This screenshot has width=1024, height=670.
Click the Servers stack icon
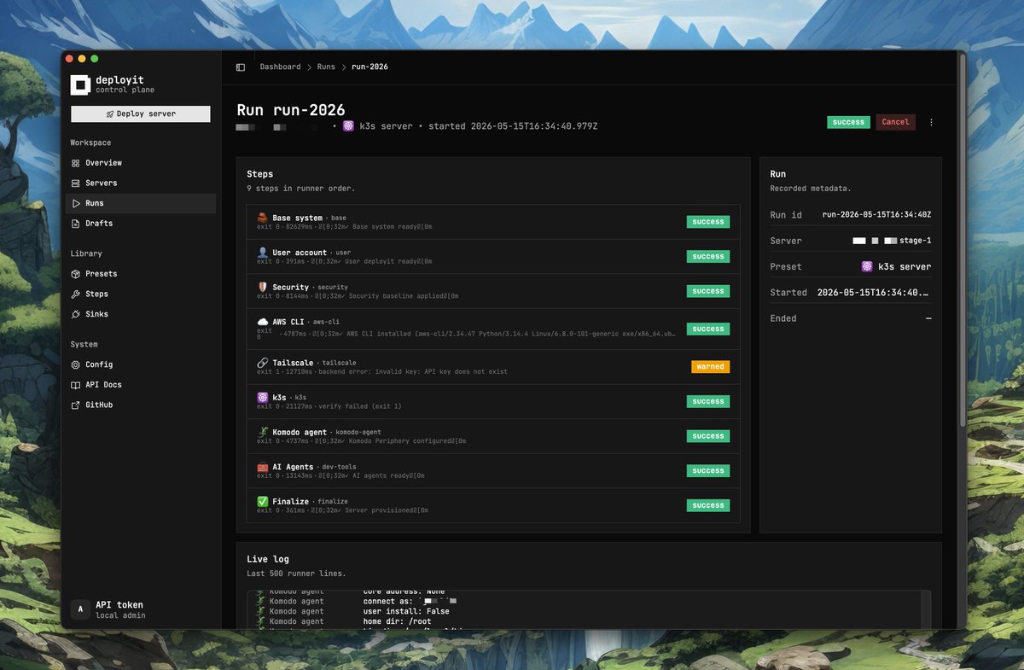pyautogui.click(x=76, y=183)
